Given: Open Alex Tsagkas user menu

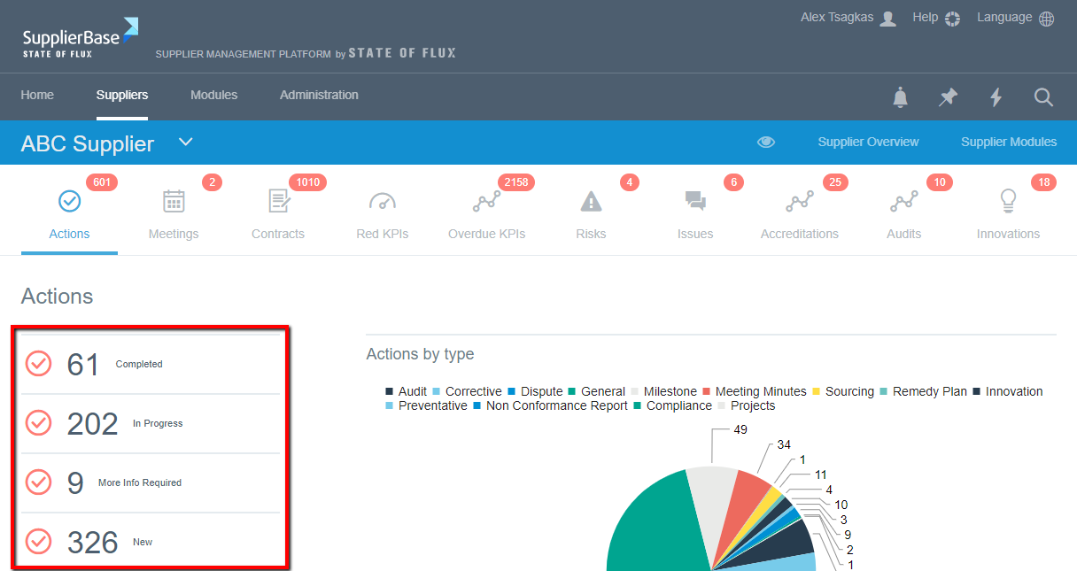Looking at the screenshot, I should [848, 18].
